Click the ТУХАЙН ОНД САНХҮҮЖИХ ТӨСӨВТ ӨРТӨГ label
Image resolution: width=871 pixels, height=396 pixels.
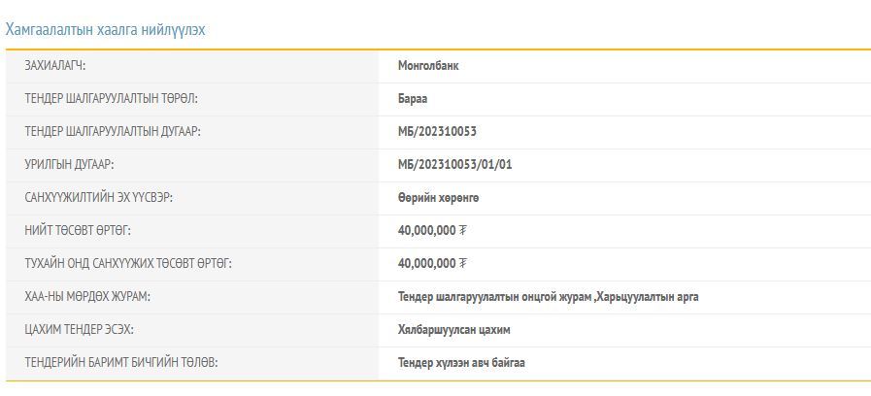coord(128,264)
